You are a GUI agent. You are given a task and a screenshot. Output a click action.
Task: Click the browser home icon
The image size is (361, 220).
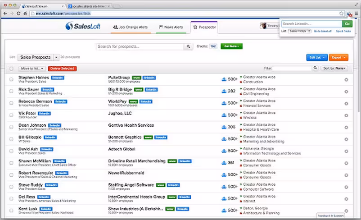pos(25,14)
